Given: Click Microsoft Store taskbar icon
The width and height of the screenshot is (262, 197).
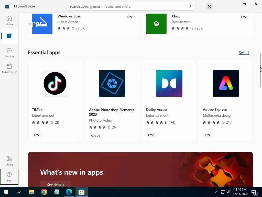Looking at the screenshot, I should tap(82, 192).
